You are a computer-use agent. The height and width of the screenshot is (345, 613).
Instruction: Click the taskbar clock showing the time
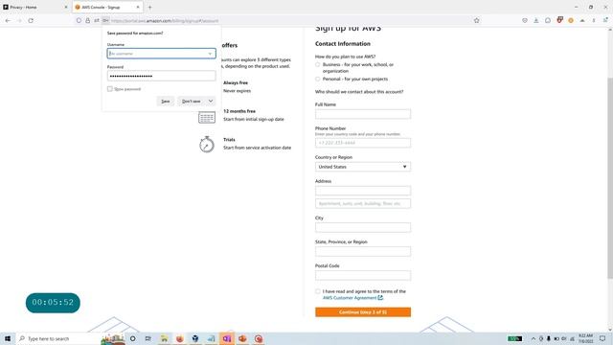click(x=585, y=338)
